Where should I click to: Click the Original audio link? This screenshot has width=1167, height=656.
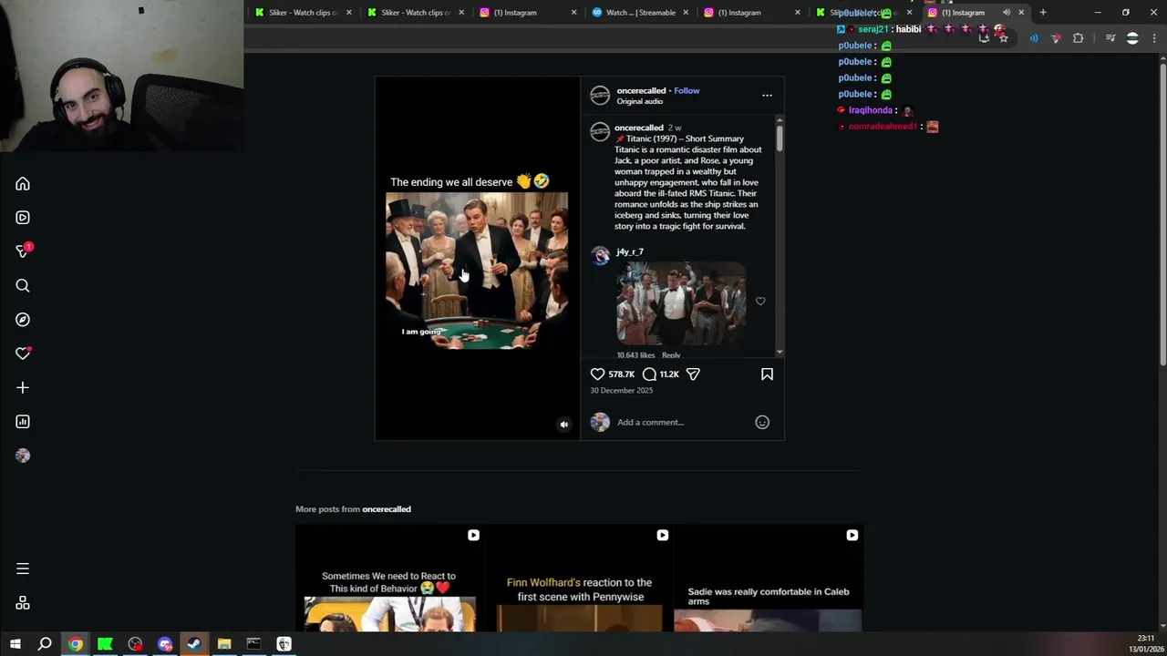tap(639, 102)
